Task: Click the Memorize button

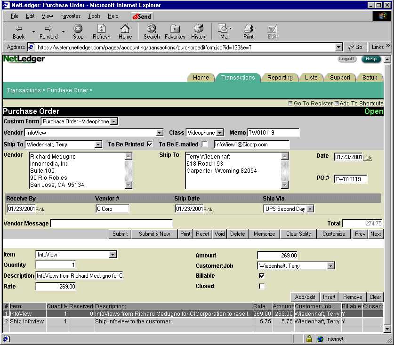Action: [264, 234]
